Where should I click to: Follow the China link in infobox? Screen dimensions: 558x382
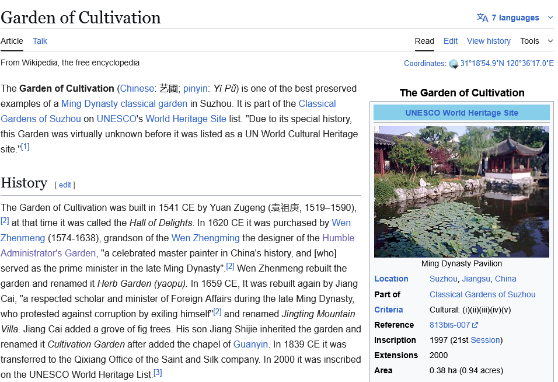(x=505, y=279)
